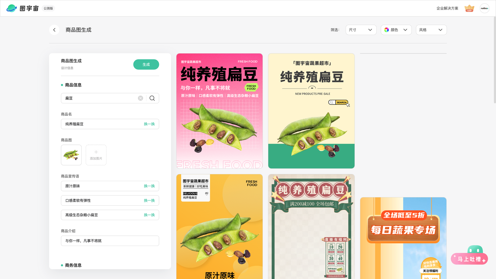
Task: Open the 颜色 filter dropdown
Action: click(x=396, y=30)
